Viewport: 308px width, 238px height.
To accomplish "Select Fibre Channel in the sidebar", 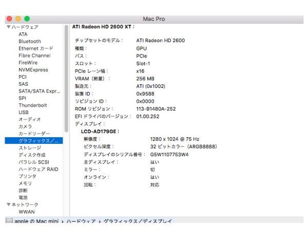I will click(x=34, y=56).
